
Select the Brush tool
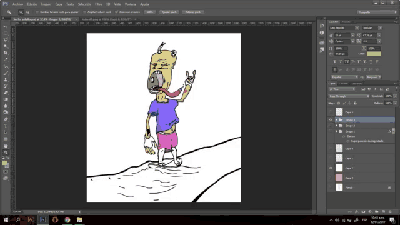[6, 73]
